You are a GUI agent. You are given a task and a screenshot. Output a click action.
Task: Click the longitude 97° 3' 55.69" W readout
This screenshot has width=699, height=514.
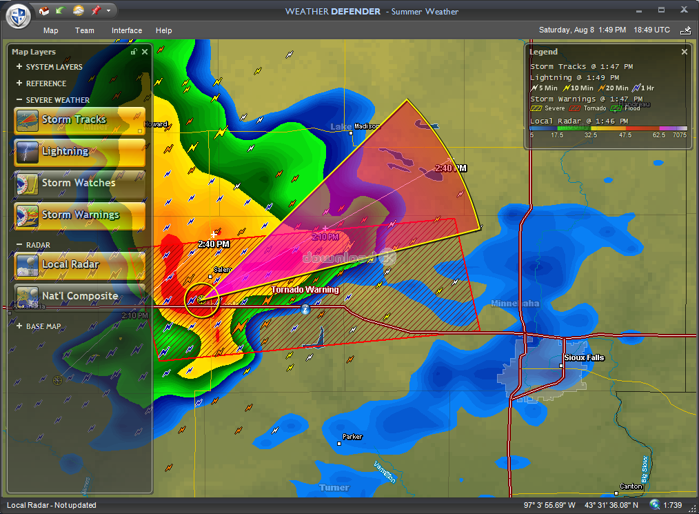pos(549,505)
